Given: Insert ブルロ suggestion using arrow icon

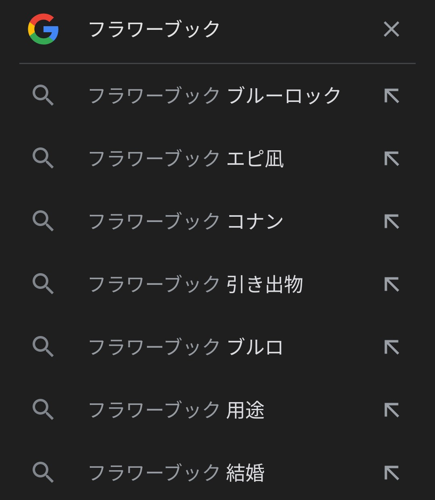Looking at the screenshot, I should coord(391,347).
